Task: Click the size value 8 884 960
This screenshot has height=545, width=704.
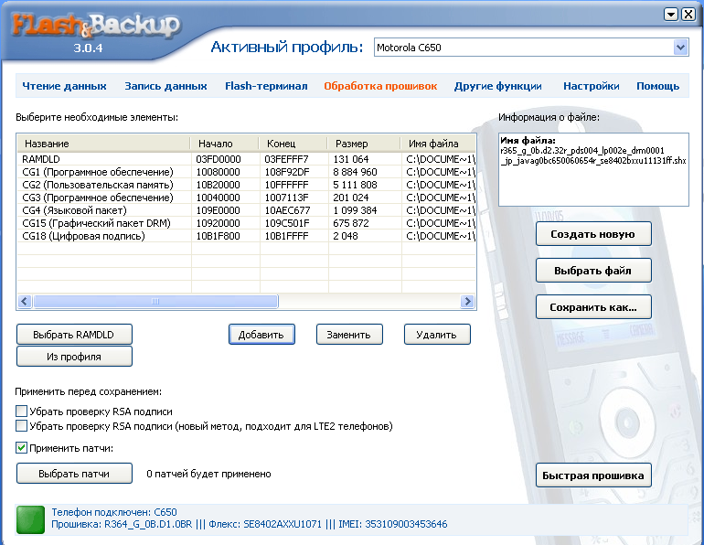Action: pos(355,172)
